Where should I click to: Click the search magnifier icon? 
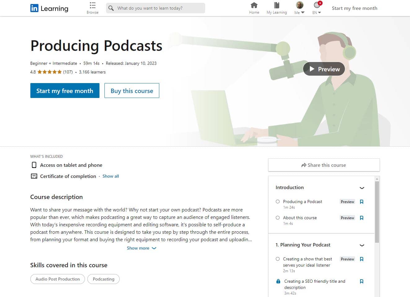pos(111,8)
